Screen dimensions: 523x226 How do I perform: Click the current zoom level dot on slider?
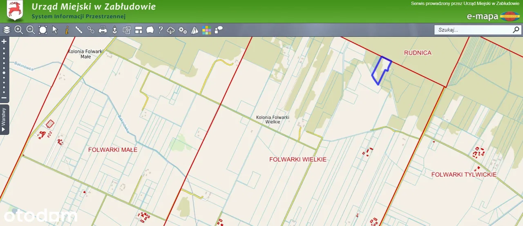coord(4,73)
